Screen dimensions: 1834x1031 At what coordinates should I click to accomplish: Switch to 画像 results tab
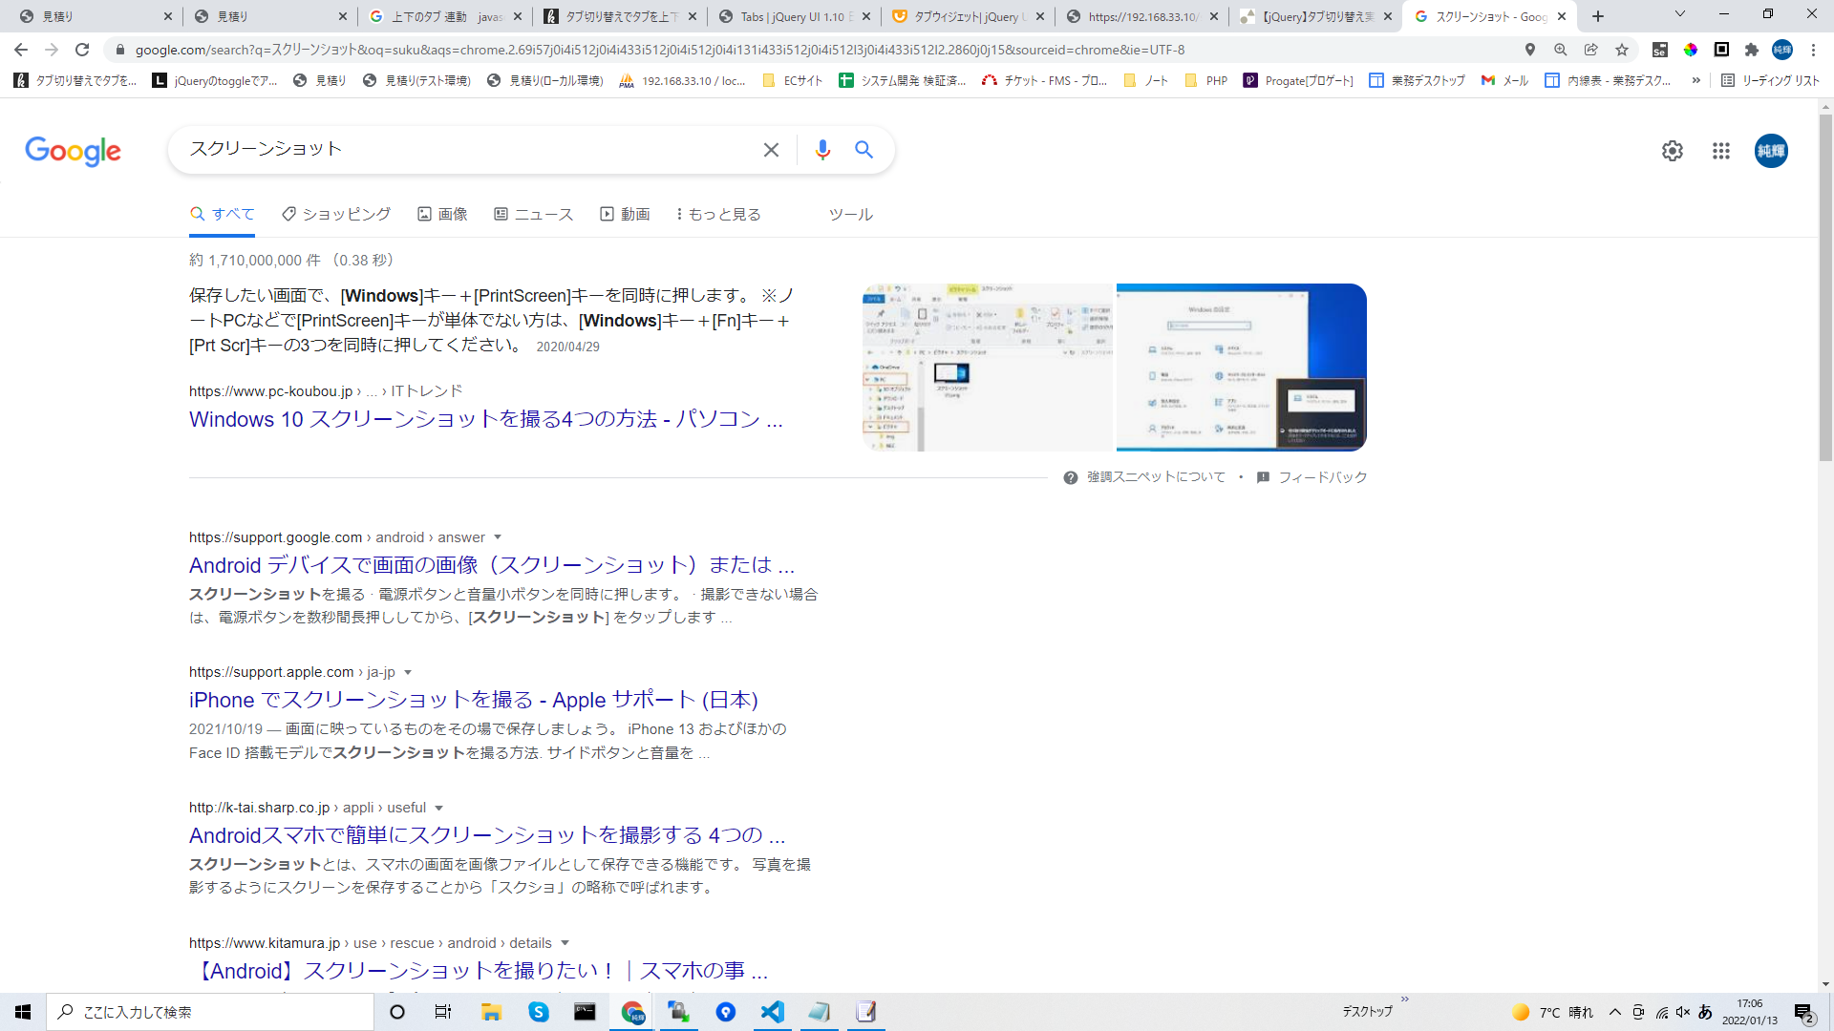pyautogui.click(x=442, y=214)
